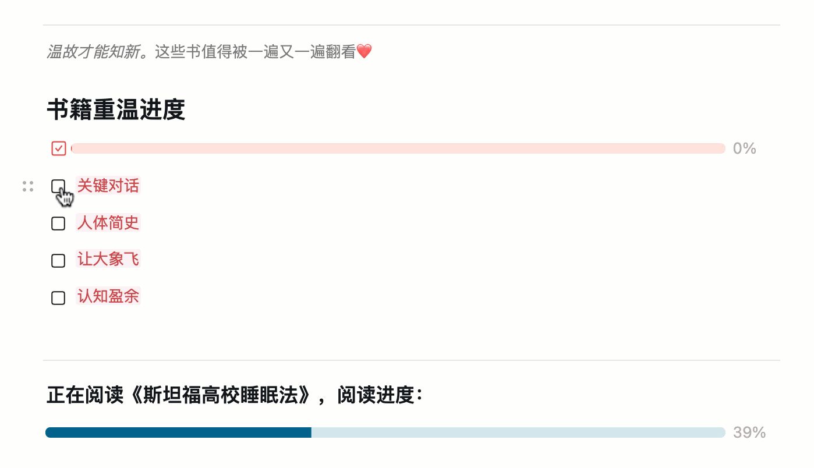814x468 pixels.
Task: Click the dark blue filled portion of reading bar
Action: click(x=178, y=432)
